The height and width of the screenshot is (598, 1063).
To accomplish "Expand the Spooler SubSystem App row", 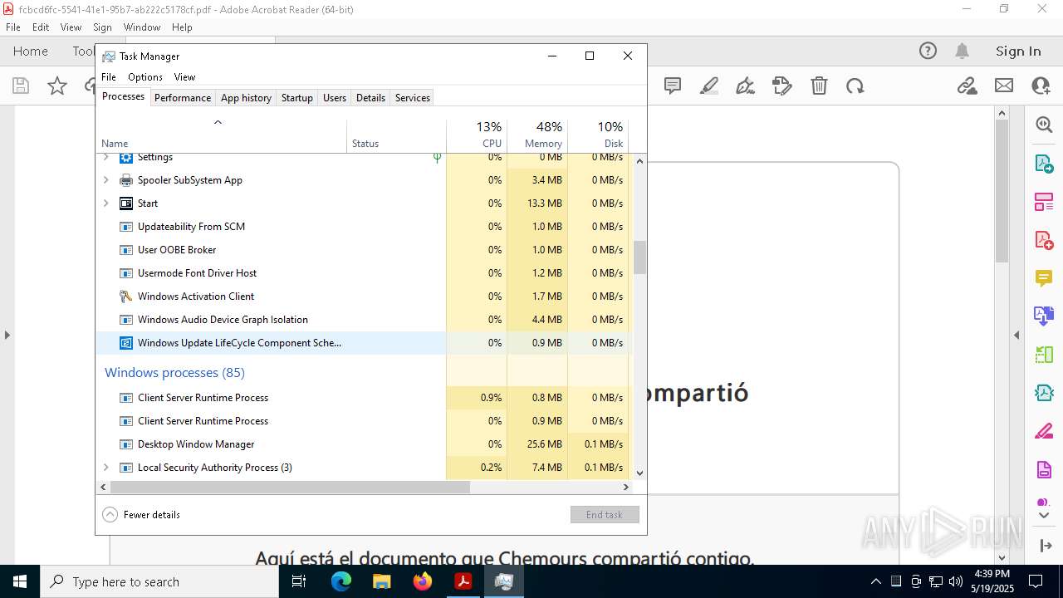I will click(x=105, y=180).
